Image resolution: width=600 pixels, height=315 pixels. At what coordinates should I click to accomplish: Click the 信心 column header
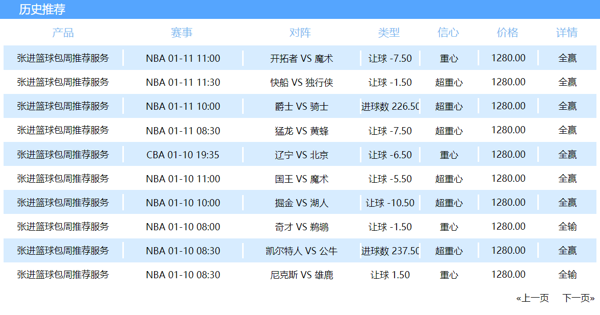pos(449,33)
